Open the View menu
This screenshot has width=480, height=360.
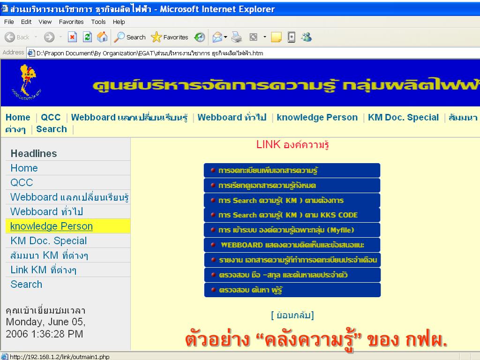45,22
